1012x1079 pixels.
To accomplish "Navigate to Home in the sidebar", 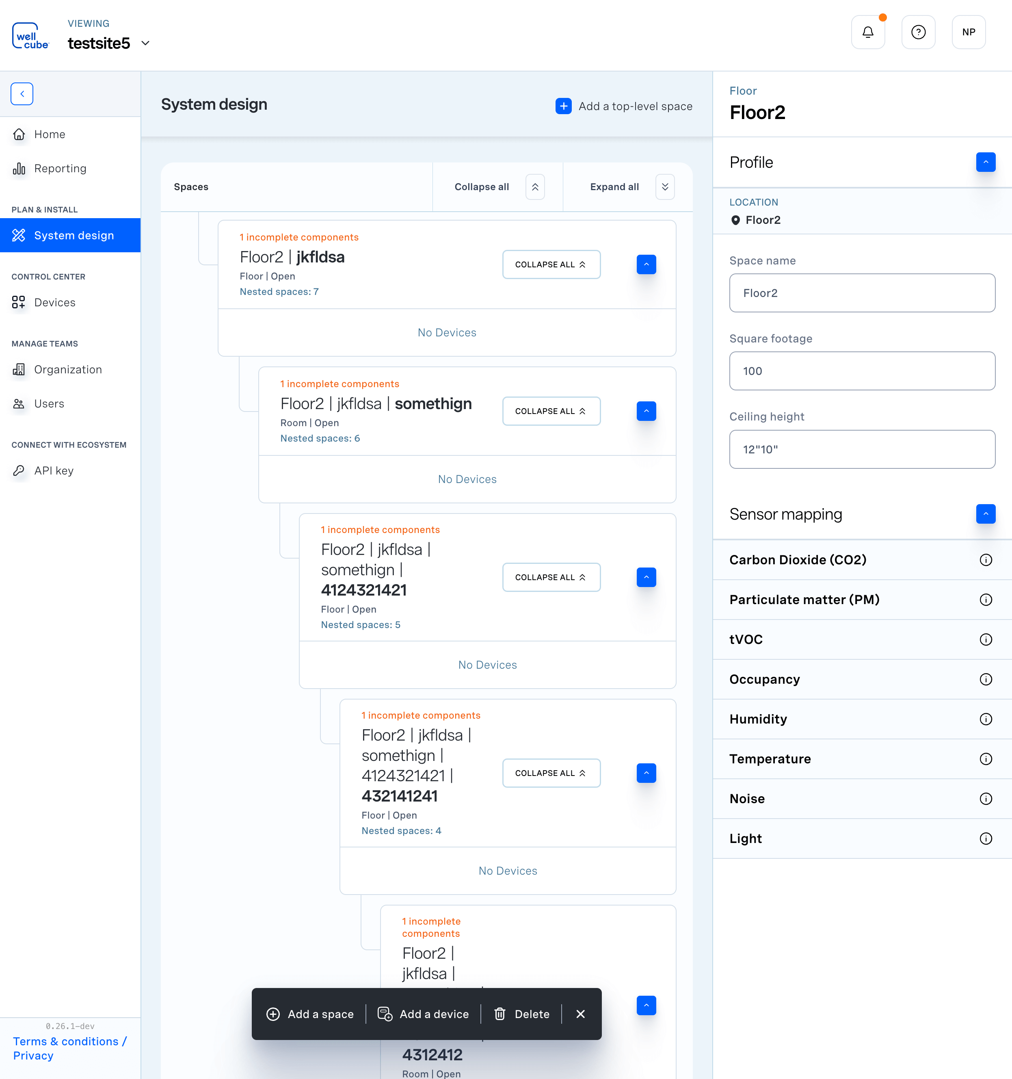I will 50,134.
